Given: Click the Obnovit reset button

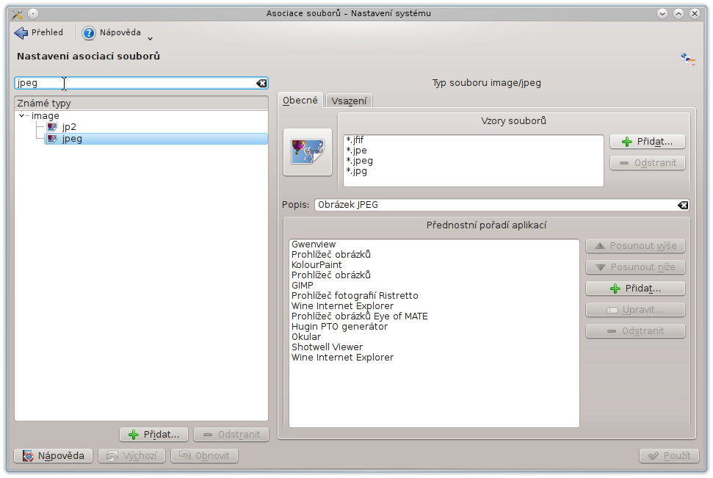Looking at the screenshot, I should click(x=204, y=456).
